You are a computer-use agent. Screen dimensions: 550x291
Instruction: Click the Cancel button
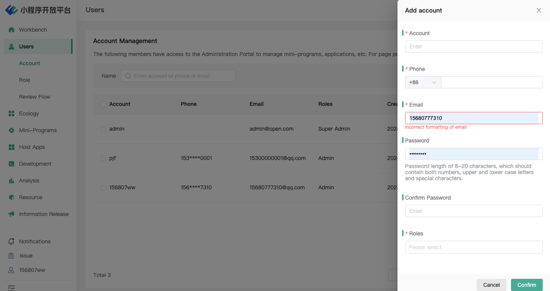(x=491, y=285)
